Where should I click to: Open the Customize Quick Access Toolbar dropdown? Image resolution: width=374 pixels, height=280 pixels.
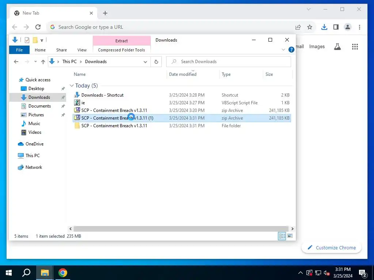42,40
